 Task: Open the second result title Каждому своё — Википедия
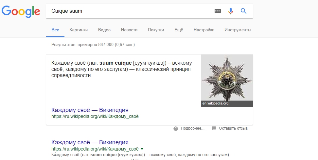click(x=90, y=142)
